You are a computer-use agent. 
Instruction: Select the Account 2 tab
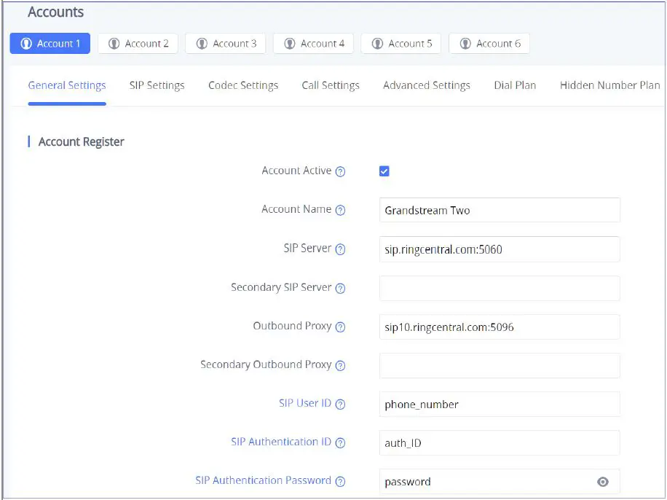[x=138, y=43]
